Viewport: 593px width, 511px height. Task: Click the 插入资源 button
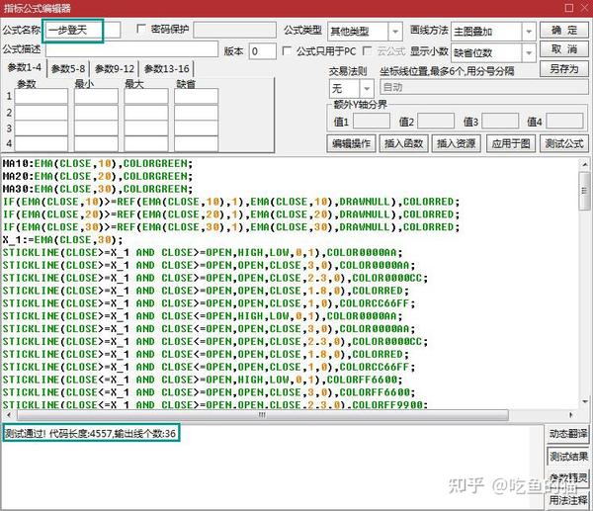(456, 143)
